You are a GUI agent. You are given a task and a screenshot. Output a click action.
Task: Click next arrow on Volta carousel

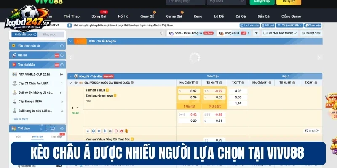click(x=319, y=58)
